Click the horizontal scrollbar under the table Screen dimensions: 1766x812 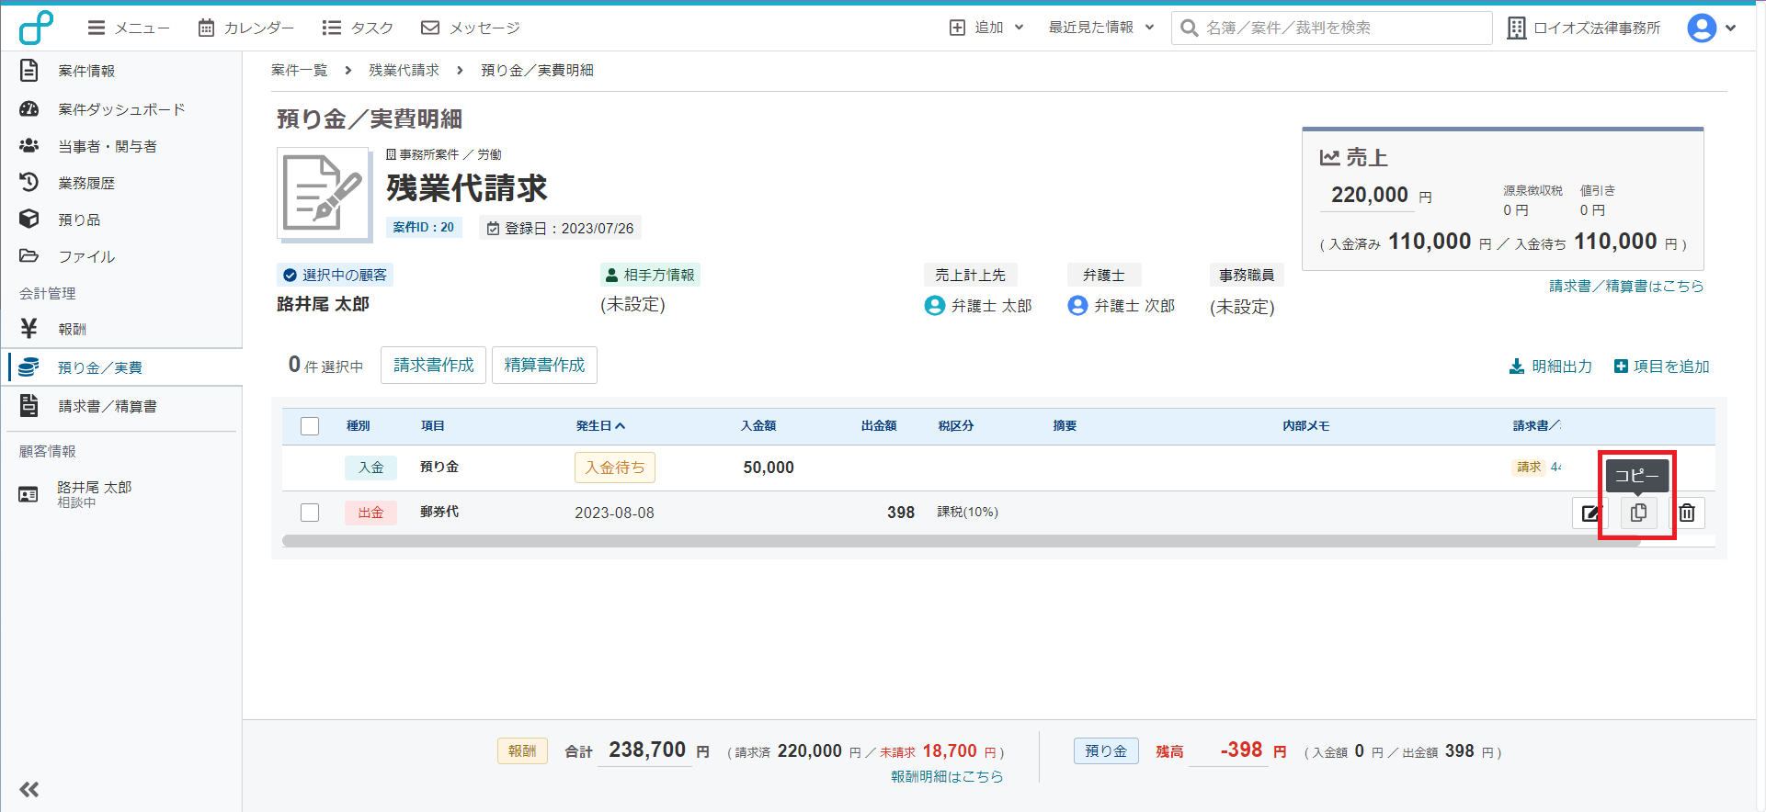pos(962,541)
